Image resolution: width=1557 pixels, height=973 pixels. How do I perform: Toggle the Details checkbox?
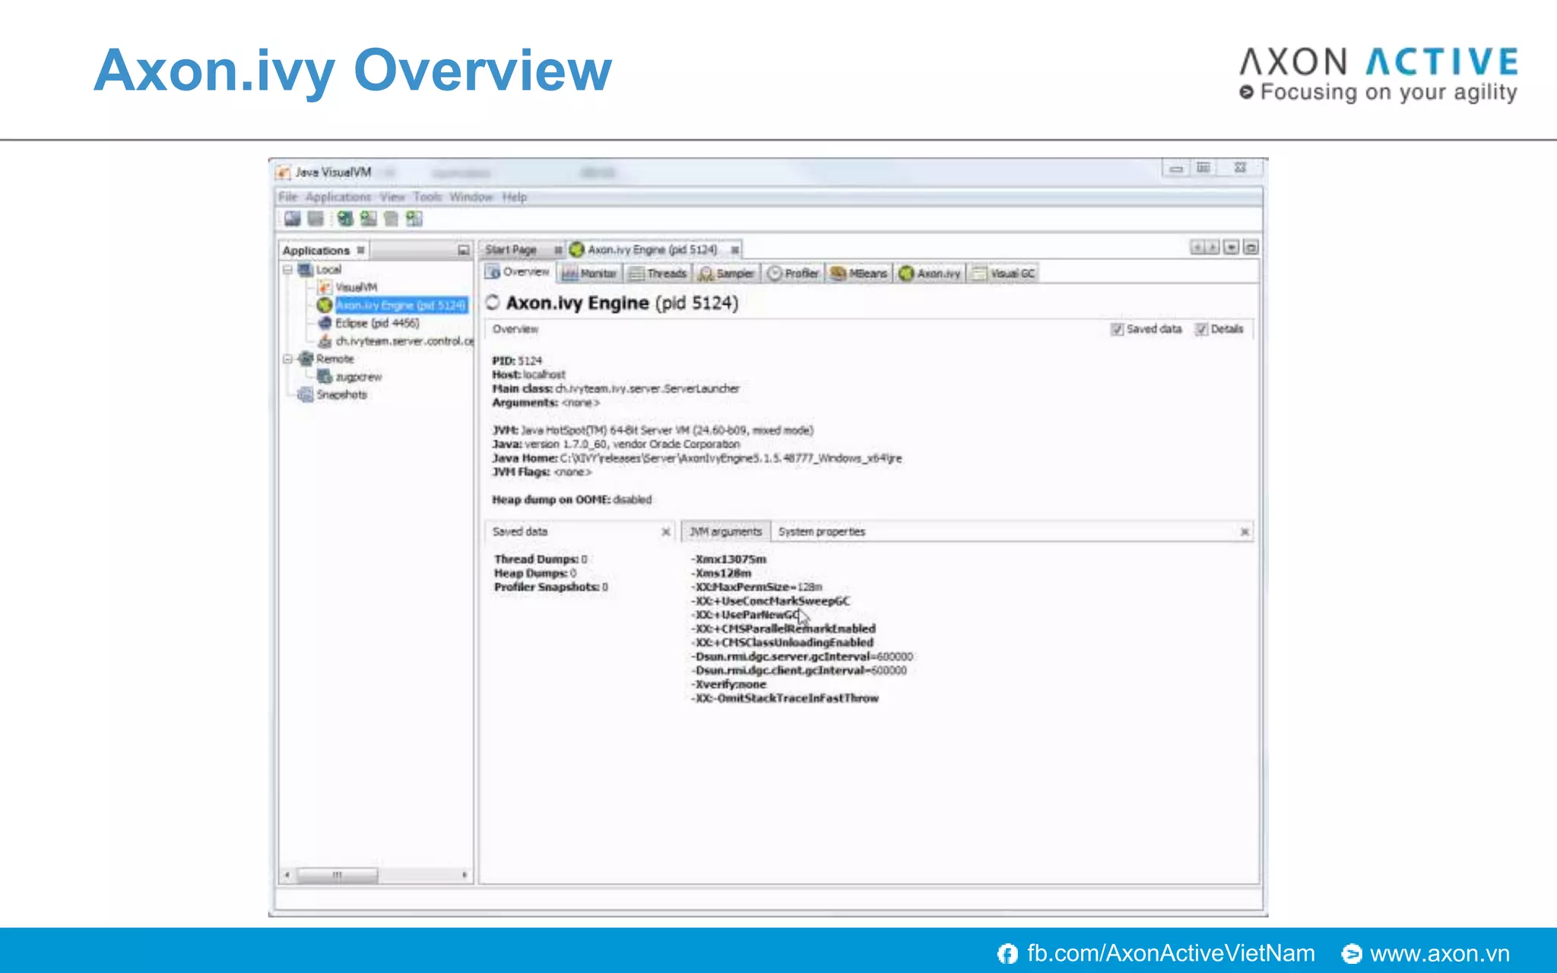point(1201,329)
